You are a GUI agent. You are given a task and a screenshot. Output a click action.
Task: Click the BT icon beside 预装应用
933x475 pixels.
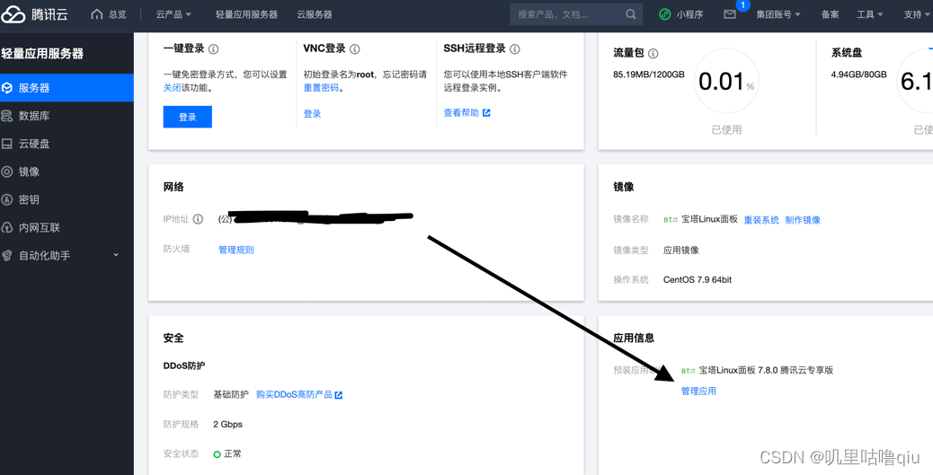click(689, 370)
